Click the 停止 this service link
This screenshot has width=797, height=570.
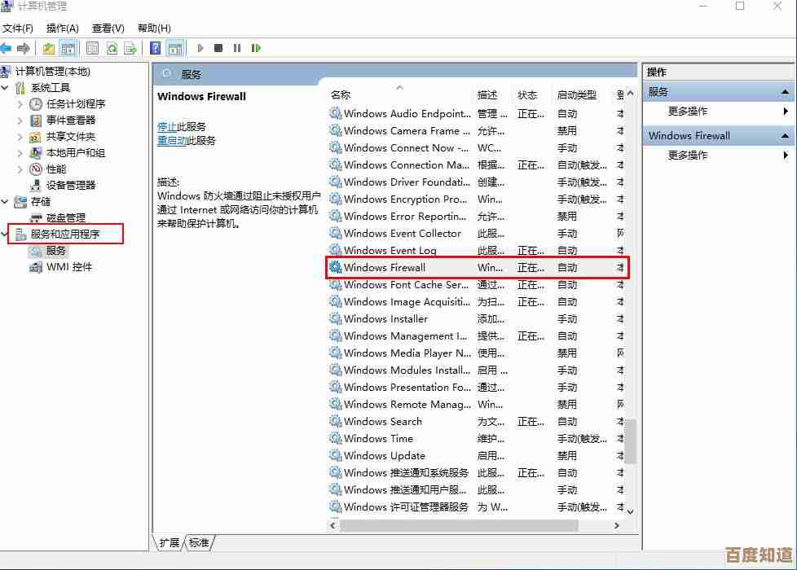(166, 126)
